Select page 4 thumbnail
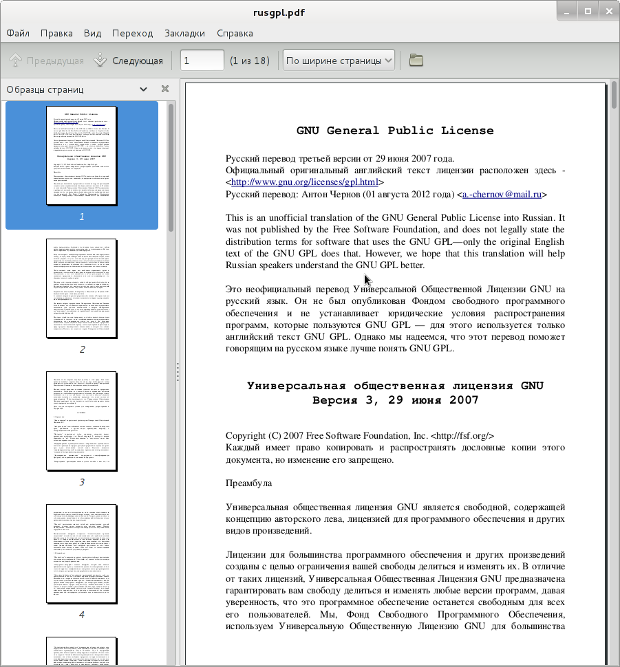The height and width of the screenshot is (667, 620). tap(82, 554)
